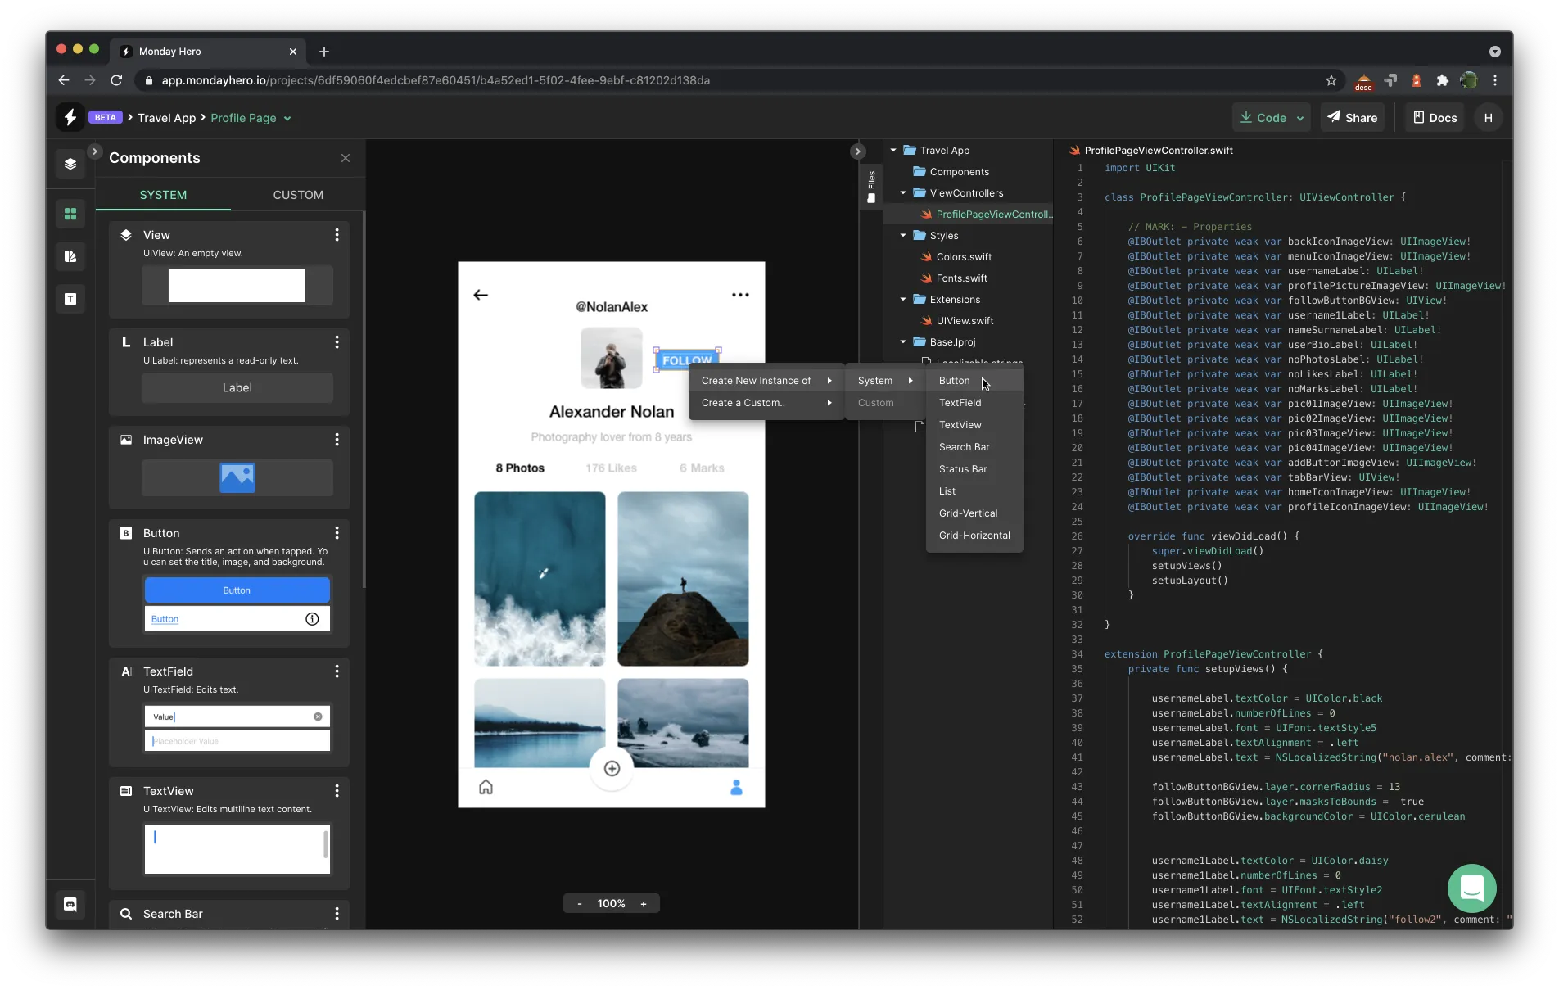This screenshot has width=1559, height=990.
Task: Collapse the Travel App folder
Action: coord(893,151)
